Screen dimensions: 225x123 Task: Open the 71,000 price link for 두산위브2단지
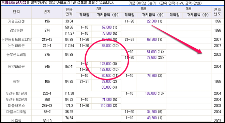(x=107, y=100)
